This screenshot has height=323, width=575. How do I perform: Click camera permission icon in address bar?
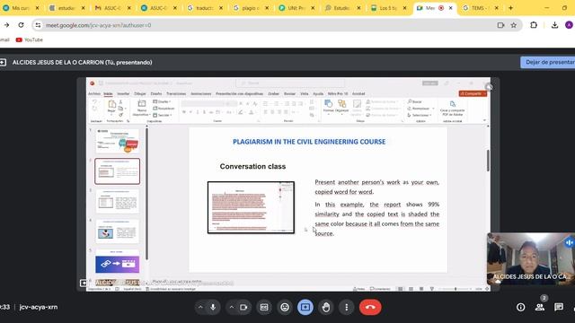pos(500,25)
